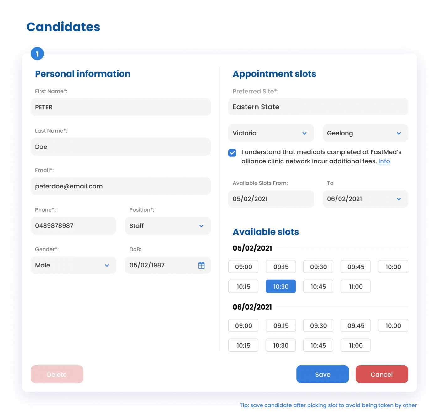Viewport: 439px width, 418px height.
Task: Select the 10:45 slot under 06/02/2021
Action: click(318, 345)
